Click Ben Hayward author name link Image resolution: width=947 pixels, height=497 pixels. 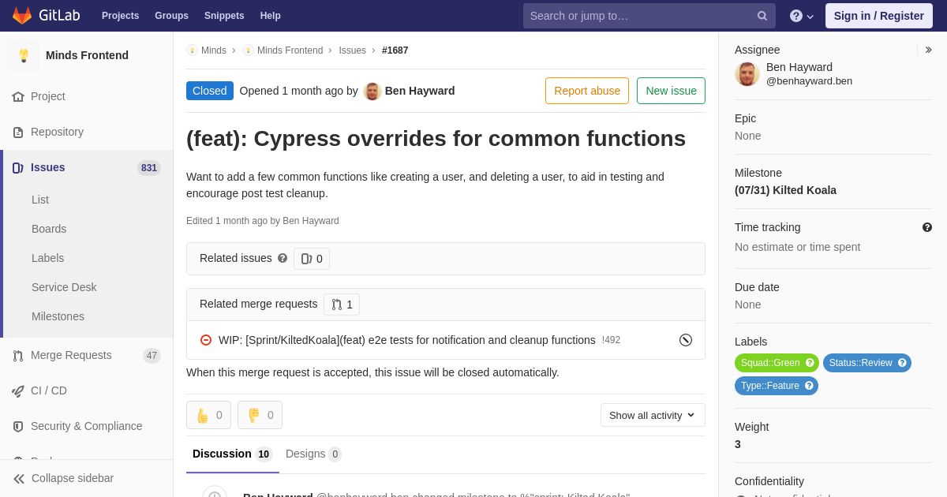coord(420,91)
